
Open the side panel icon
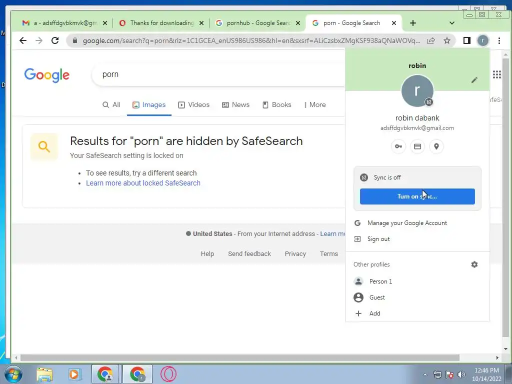coord(467,40)
